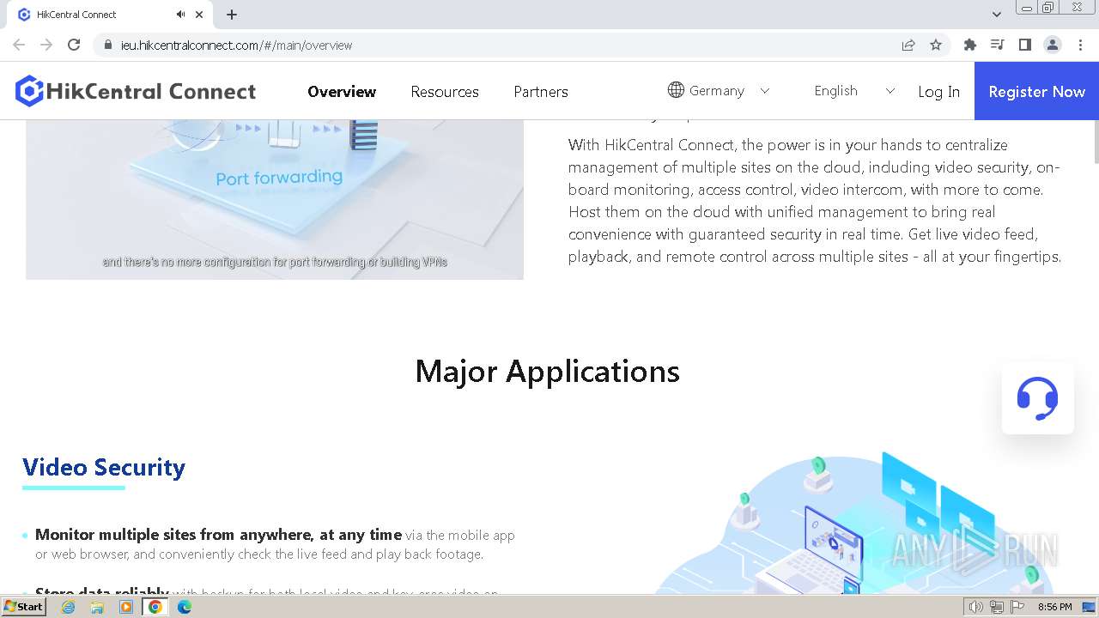Click the page vertical scrollbar thumb
Image resolution: width=1099 pixels, height=618 pixels.
click(x=1096, y=142)
